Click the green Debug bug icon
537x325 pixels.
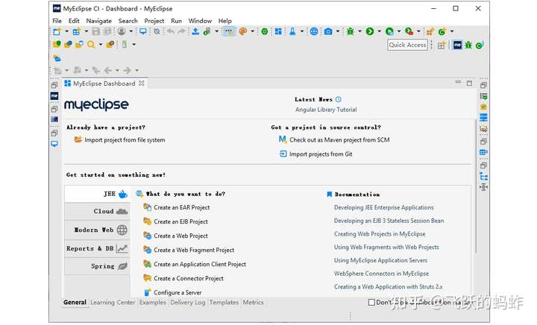click(350, 31)
